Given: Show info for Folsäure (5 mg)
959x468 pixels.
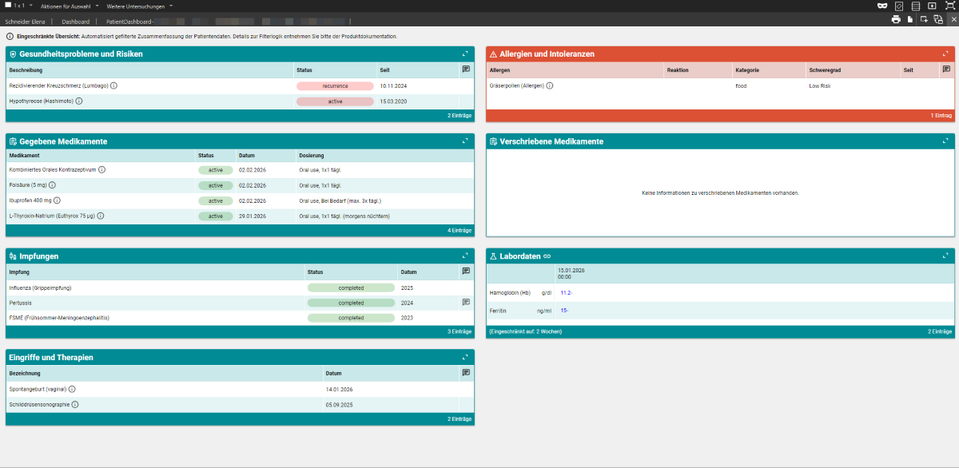Looking at the screenshot, I should click(x=52, y=184).
